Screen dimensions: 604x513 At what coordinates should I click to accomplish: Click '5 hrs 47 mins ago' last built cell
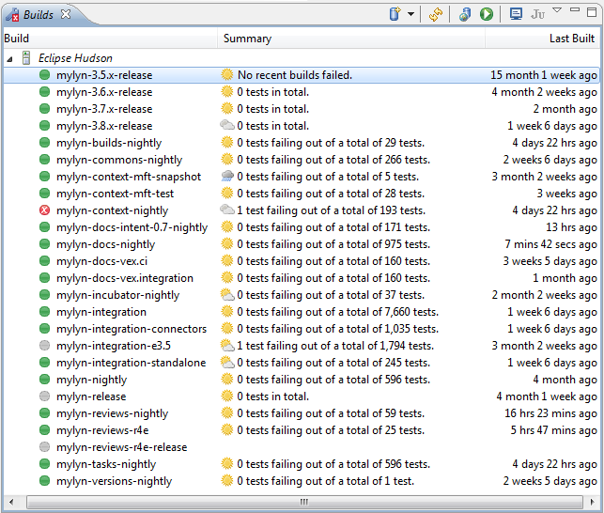pos(553,430)
